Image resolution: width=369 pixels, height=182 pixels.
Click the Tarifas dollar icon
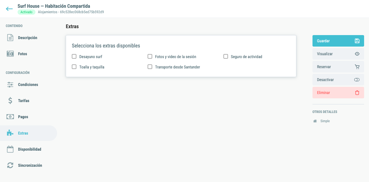coord(10,101)
